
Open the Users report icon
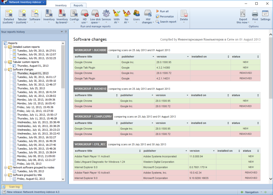[136, 14]
